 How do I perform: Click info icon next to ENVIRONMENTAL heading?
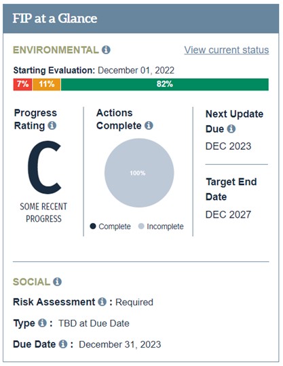coord(106,50)
